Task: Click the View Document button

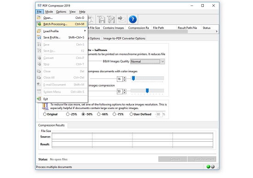Action: (202, 159)
